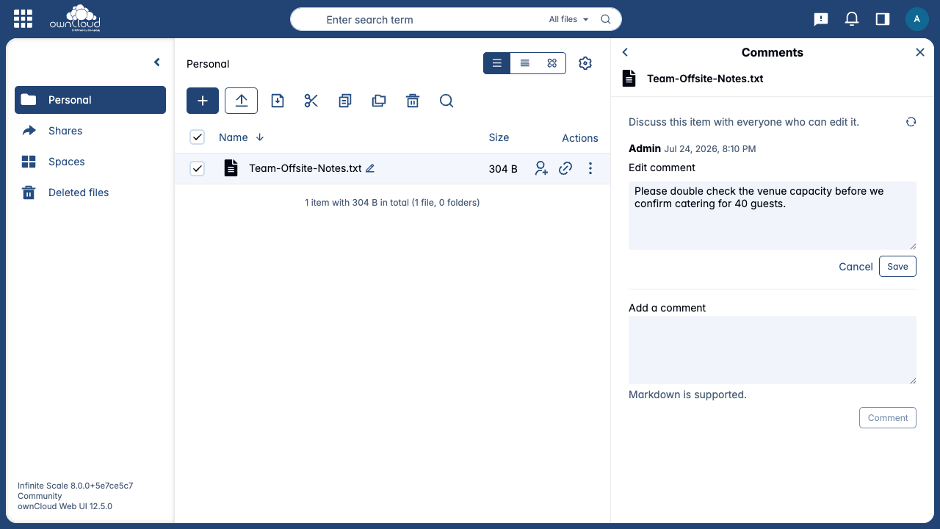Open the All files search scope dropdown

tap(569, 20)
